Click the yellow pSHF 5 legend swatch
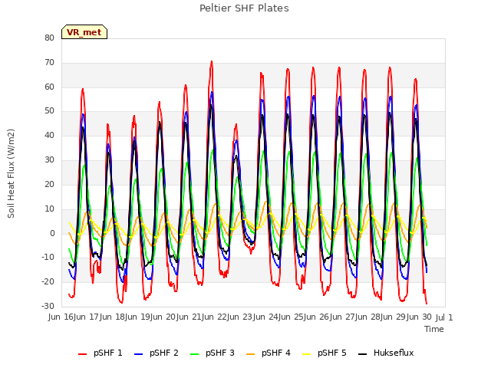Image resolution: width=491 pixels, height=368 pixels. [x=307, y=354]
